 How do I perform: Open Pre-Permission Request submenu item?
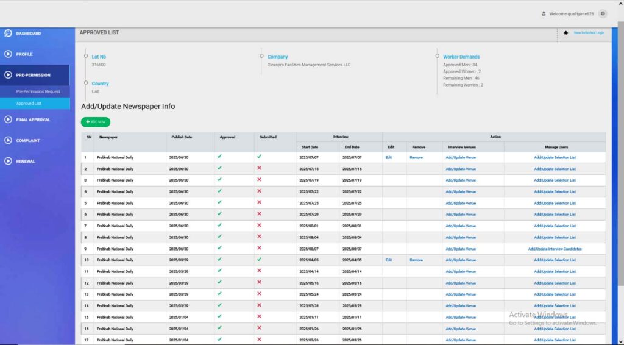tap(38, 91)
